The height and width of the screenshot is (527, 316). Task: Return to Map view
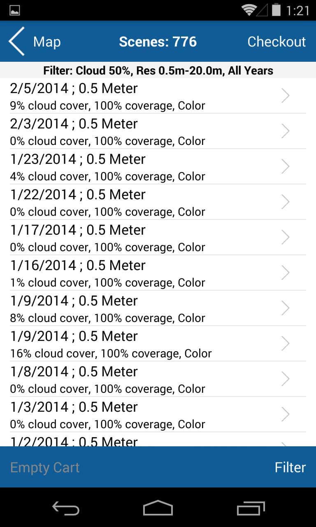47,42
